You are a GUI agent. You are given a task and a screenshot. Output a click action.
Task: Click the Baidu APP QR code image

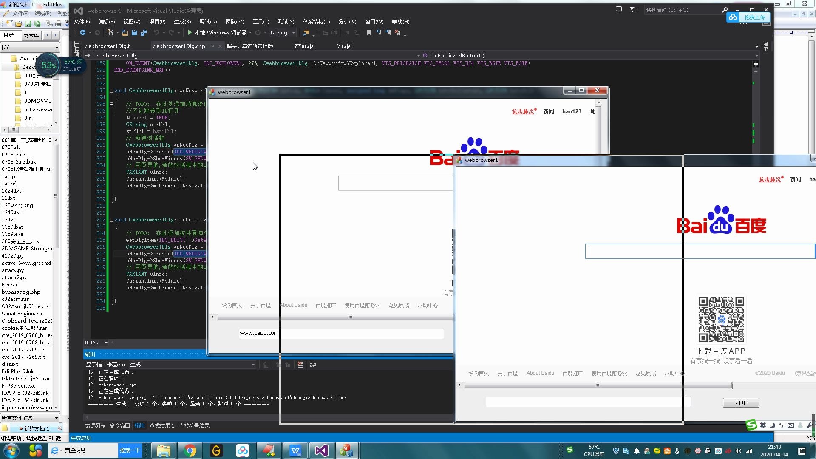point(721,319)
